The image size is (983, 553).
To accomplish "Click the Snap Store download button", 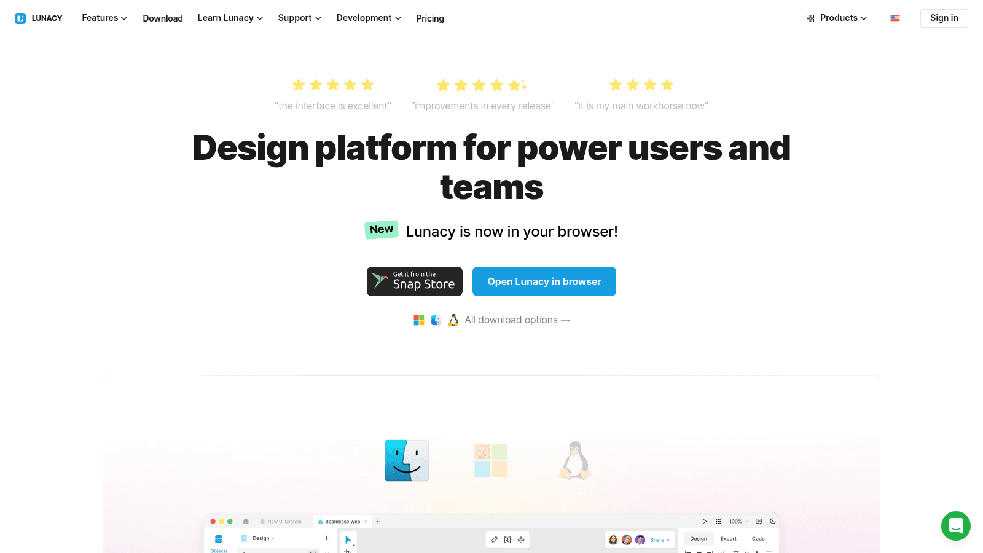I will click(415, 281).
